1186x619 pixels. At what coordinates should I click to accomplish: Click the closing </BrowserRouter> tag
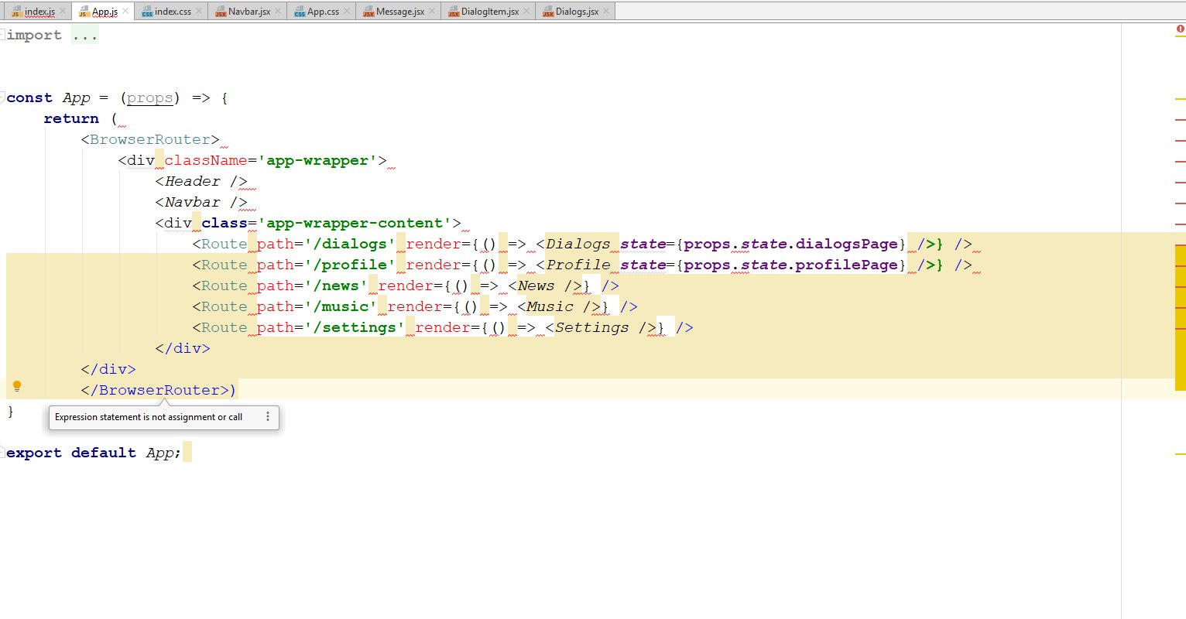154,391
